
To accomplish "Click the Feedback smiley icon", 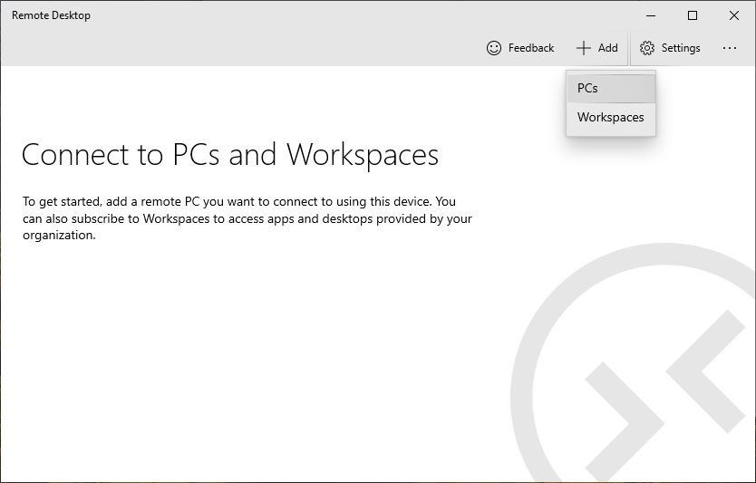I will 494,48.
